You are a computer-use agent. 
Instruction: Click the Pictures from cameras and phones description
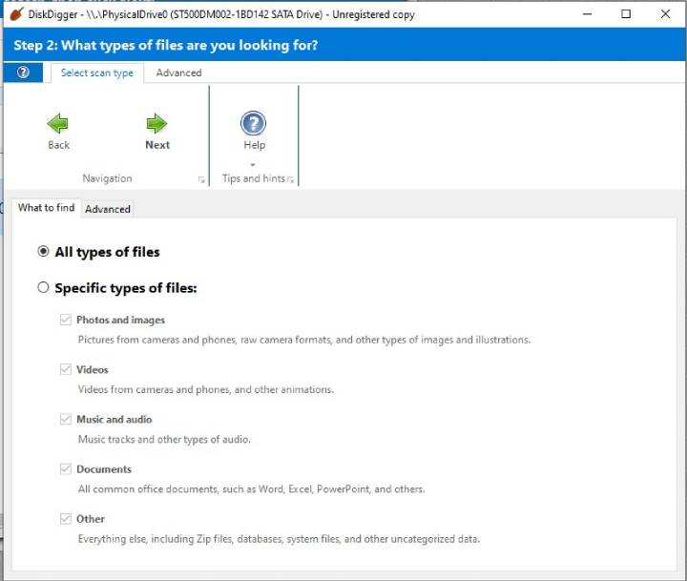(x=304, y=340)
